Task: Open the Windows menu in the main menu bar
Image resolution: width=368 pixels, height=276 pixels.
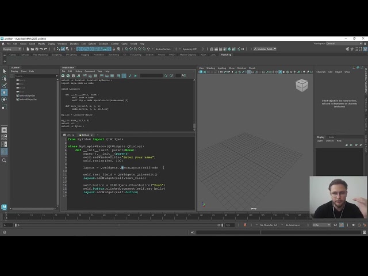Action: (62, 44)
